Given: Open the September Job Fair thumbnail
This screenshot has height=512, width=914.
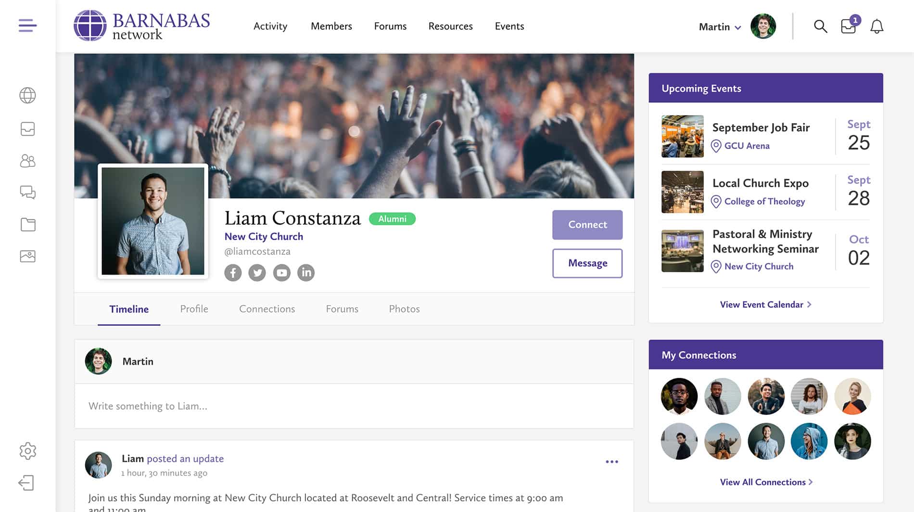Looking at the screenshot, I should click(x=682, y=136).
